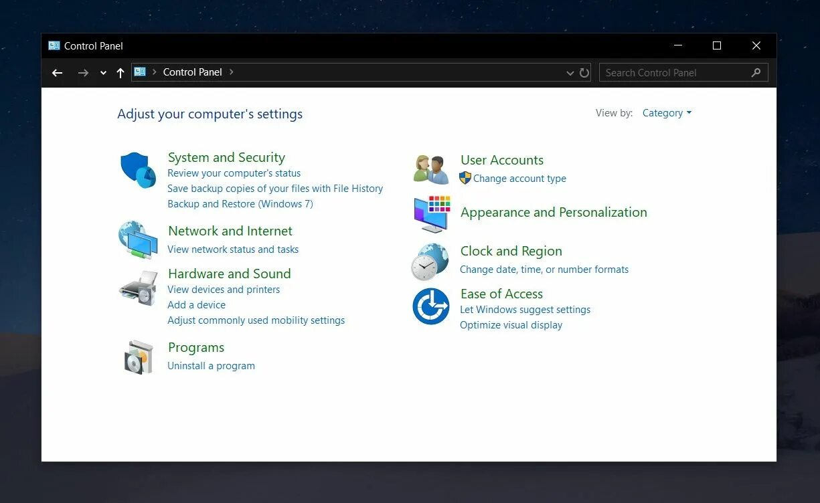820x503 pixels.
Task: Click Change date, time, or number formats
Action: [544, 270]
